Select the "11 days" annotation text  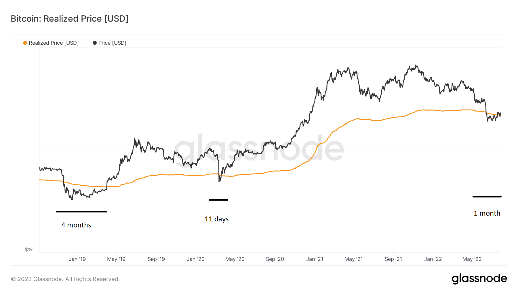(216, 219)
